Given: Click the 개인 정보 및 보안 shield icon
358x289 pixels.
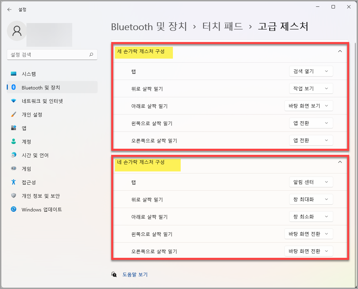Looking at the screenshot, I should [14, 195].
